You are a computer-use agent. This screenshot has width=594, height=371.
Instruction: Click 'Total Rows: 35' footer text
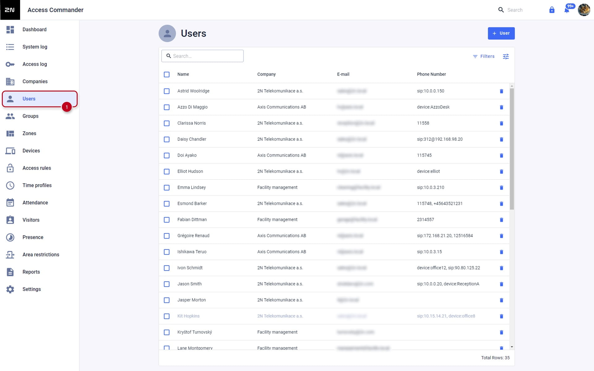[x=495, y=358]
